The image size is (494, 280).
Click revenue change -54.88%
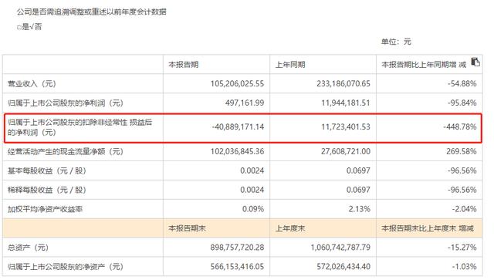coord(462,84)
